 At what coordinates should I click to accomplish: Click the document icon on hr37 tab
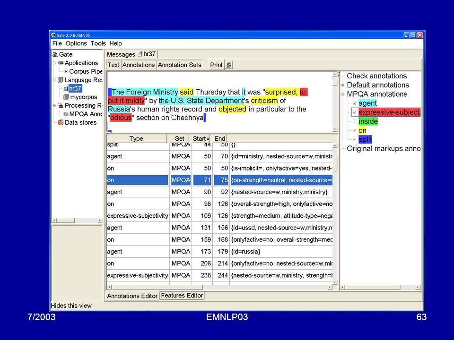(x=140, y=54)
